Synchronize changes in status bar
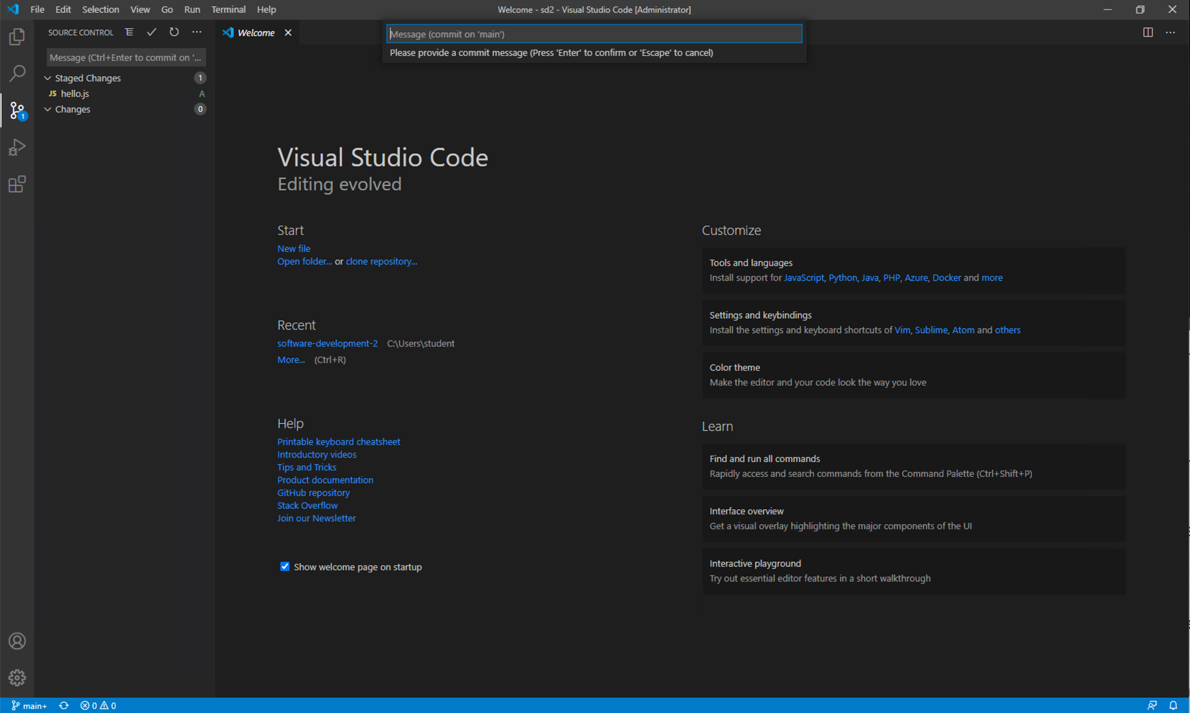This screenshot has width=1190, height=713. click(64, 706)
